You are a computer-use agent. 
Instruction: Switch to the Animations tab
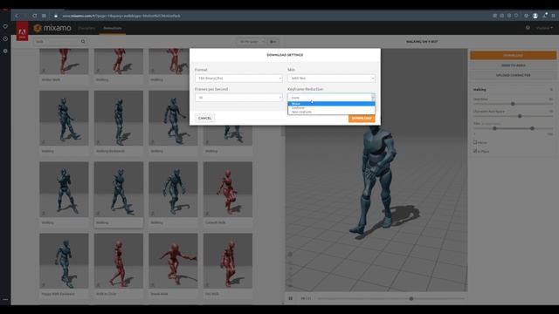(x=113, y=28)
